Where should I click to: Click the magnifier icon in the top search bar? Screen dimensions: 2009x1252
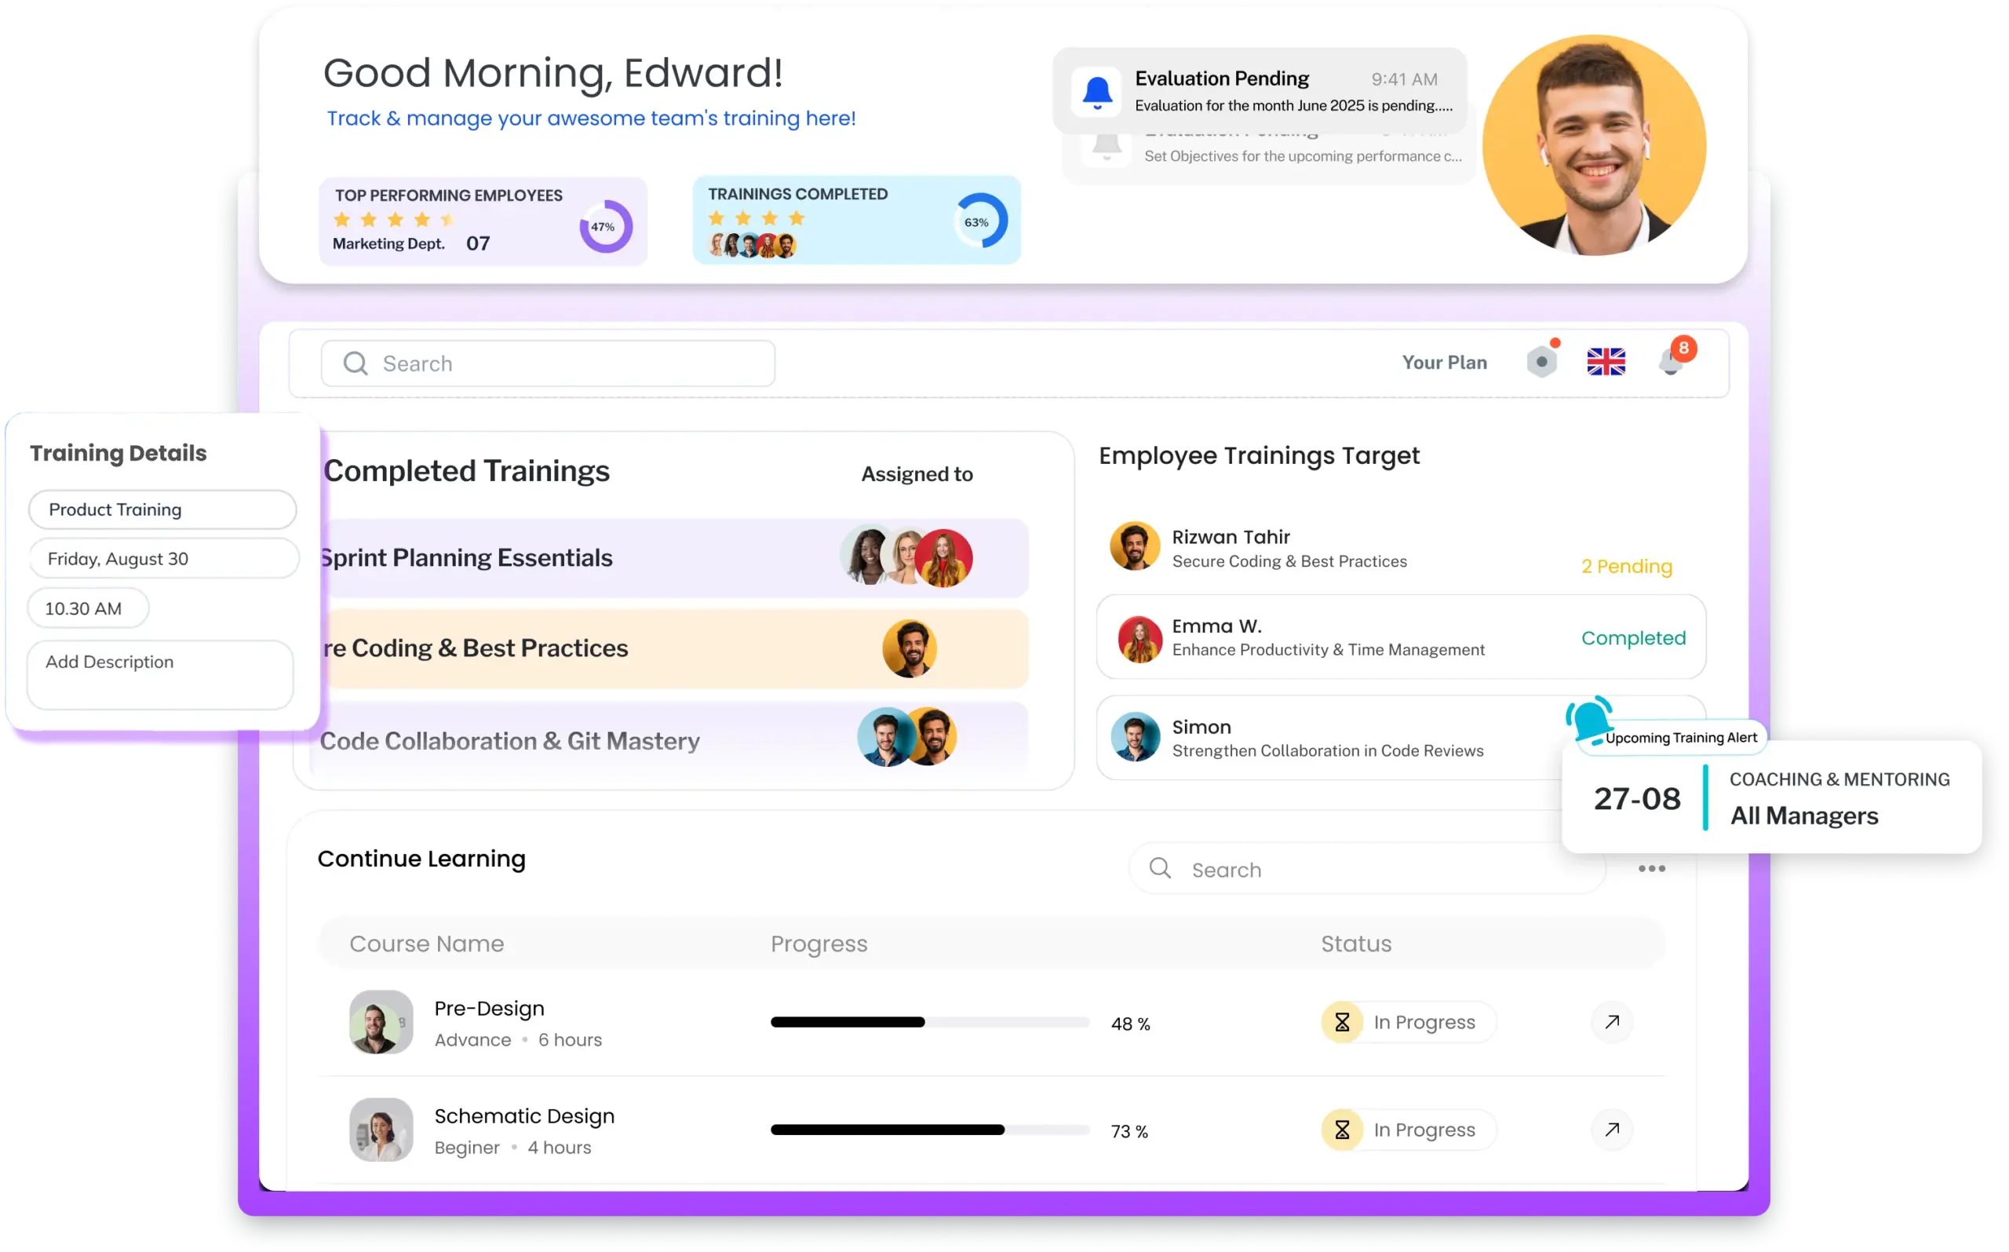pyautogui.click(x=355, y=363)
